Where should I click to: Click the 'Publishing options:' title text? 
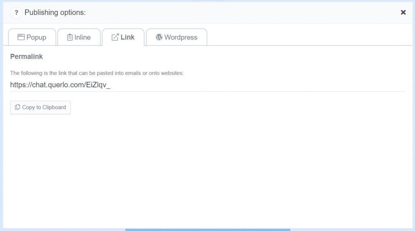(55, 13)
